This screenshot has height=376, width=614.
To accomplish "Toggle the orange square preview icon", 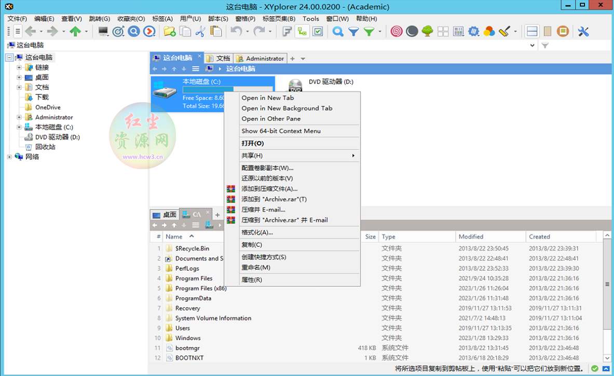I will [x=563, y=31].
